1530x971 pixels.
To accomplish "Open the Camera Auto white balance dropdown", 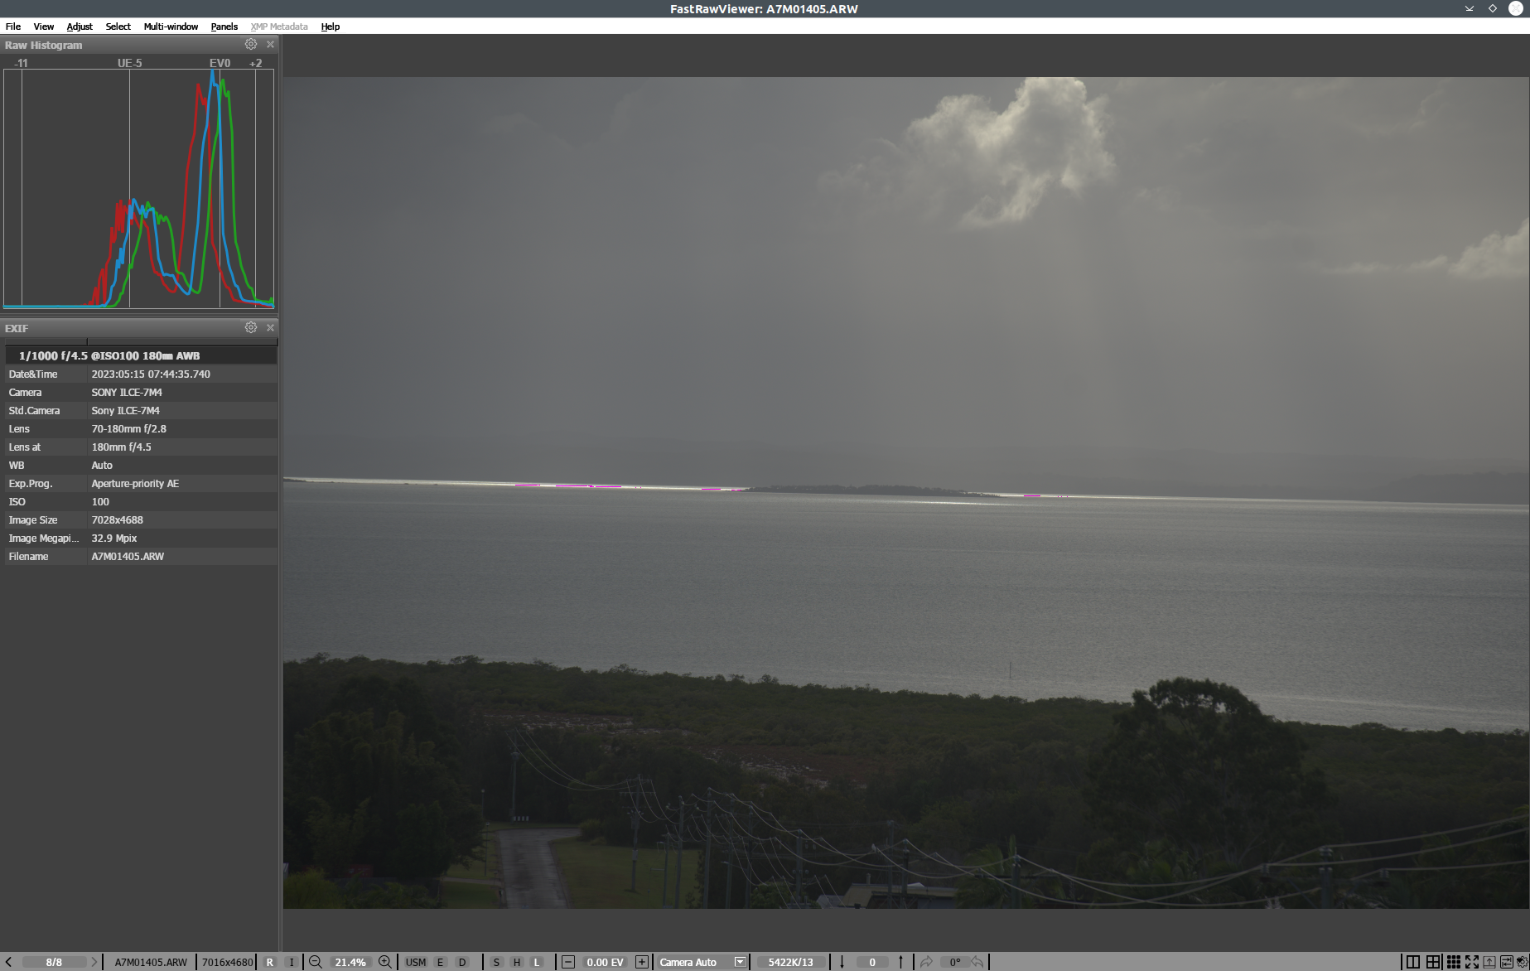I will pos(740,962).
